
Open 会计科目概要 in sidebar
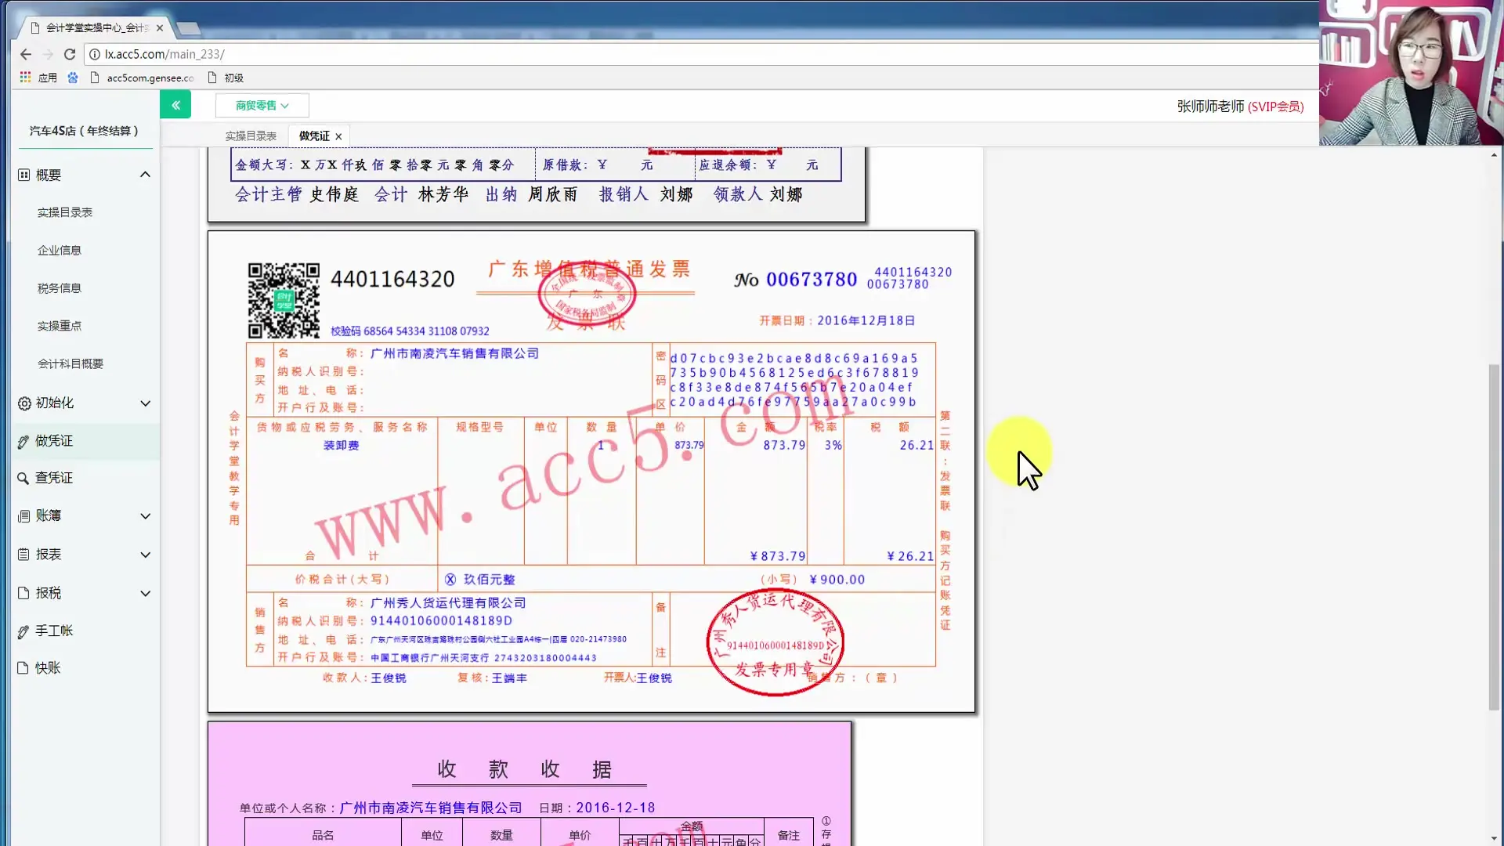coord(70,364)
